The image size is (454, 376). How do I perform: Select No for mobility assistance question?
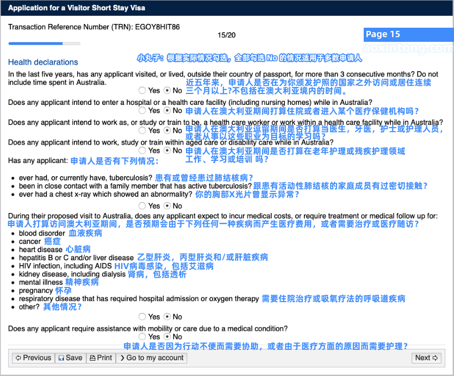click(167, 337)
